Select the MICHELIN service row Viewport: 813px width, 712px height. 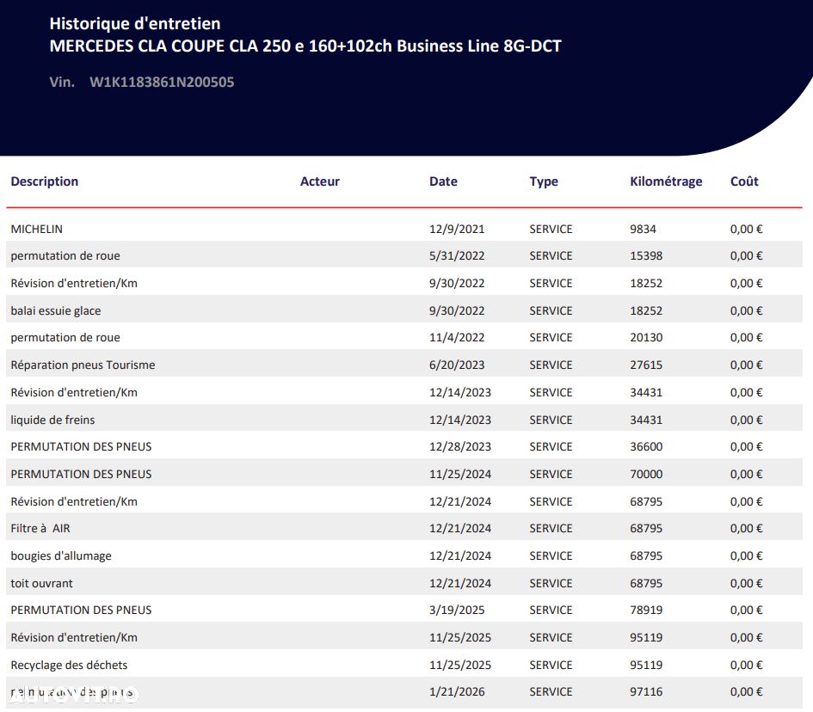click(x=404, y=229)
